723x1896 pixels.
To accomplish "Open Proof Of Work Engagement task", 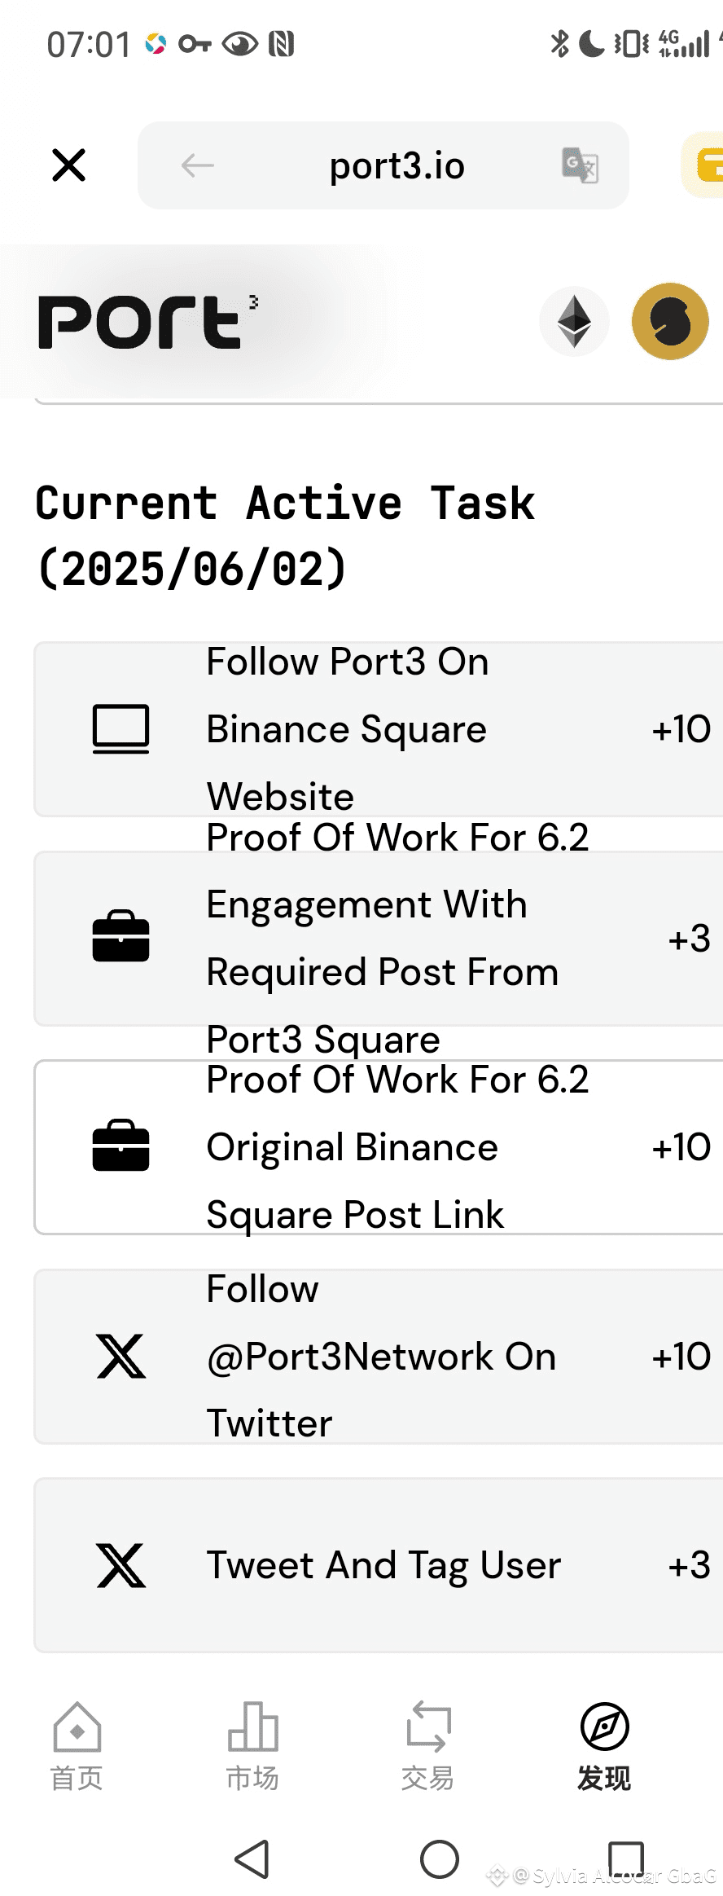I will pyautogui.click(x=379, y=939).
